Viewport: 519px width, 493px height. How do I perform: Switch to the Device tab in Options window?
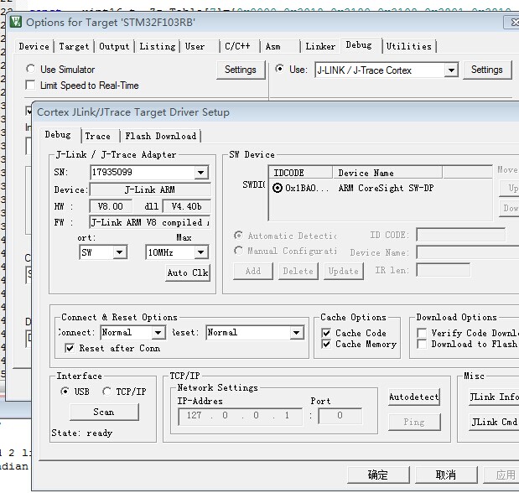click(34, 46)
